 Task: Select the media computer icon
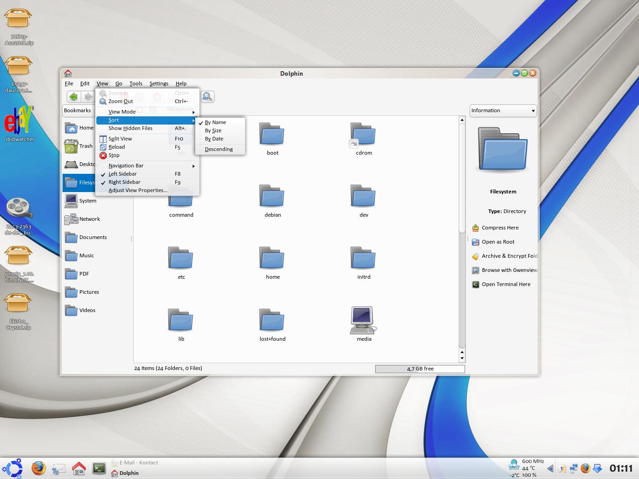[363, 320]
